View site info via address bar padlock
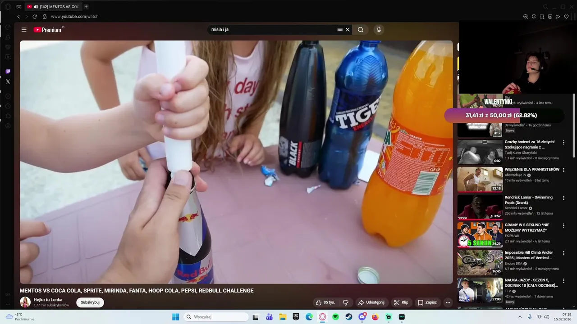Viewport: 577px width, 324px height. click(x=45, y=17)
